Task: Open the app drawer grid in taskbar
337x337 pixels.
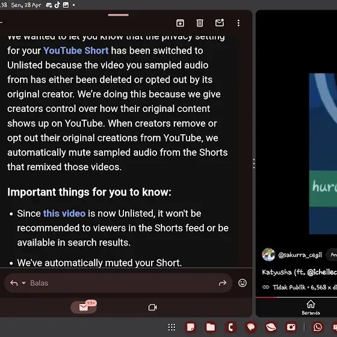Action: 172,327
